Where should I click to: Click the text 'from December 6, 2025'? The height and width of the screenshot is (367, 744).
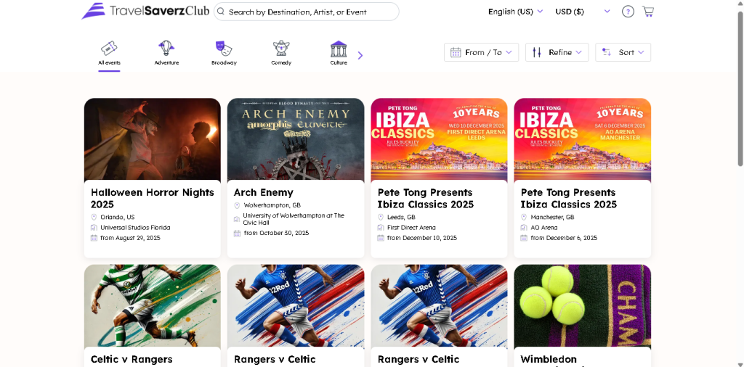(x=564, y=238)
